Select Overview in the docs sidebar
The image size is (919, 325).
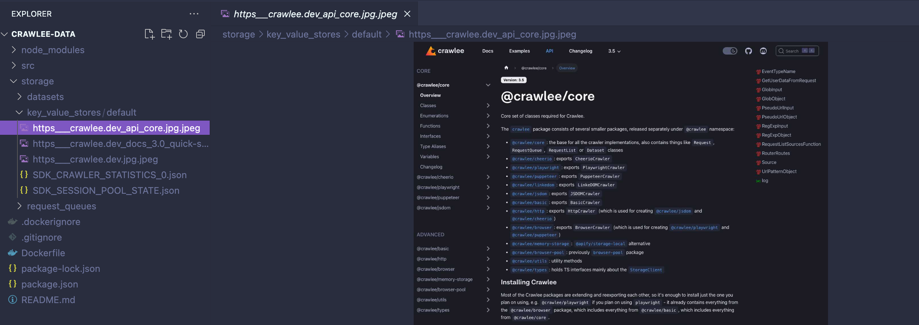coord(430,95)
